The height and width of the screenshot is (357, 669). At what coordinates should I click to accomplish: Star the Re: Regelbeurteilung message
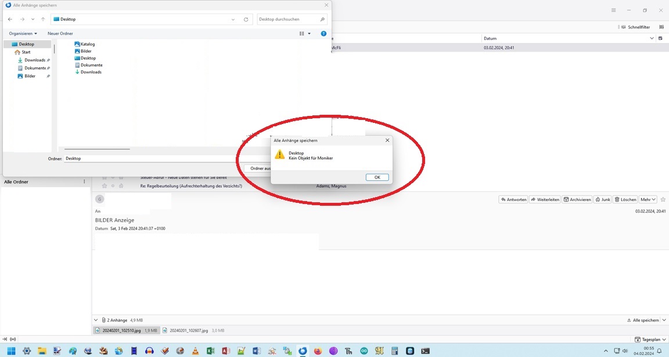tap(104, 186)
